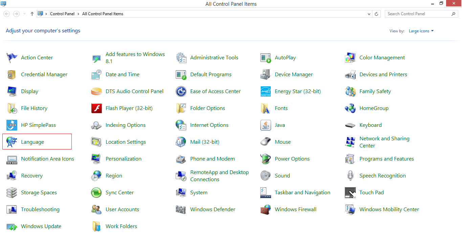Refresh the Control Panel view
Screen dimensions: 462x249
(376, 14)
